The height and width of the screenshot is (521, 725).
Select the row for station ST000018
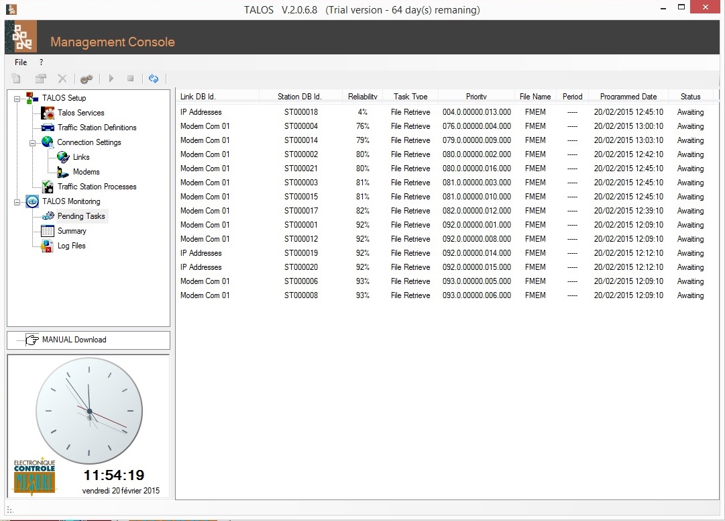tap(446, 112)
